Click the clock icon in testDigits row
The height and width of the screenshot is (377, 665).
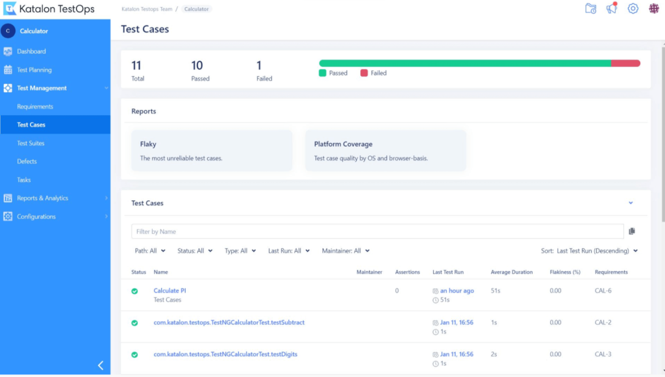435,364
